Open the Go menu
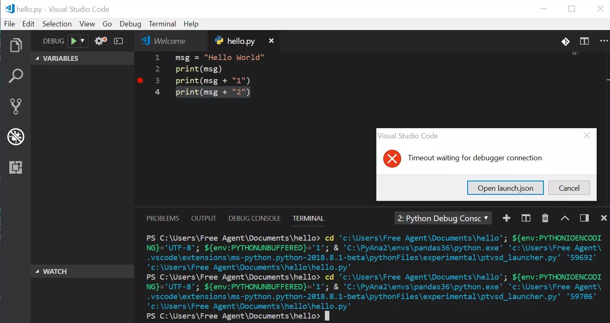Screen dimensions: 610x323 coord(107,24)
